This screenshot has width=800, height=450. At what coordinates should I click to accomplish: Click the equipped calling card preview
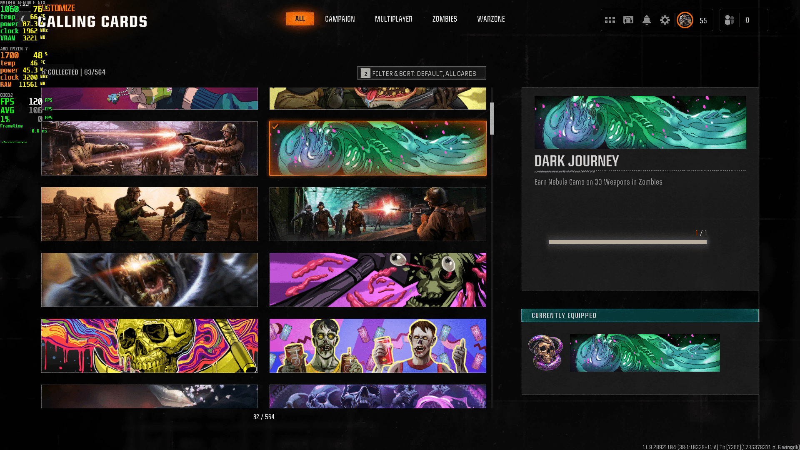645,352
